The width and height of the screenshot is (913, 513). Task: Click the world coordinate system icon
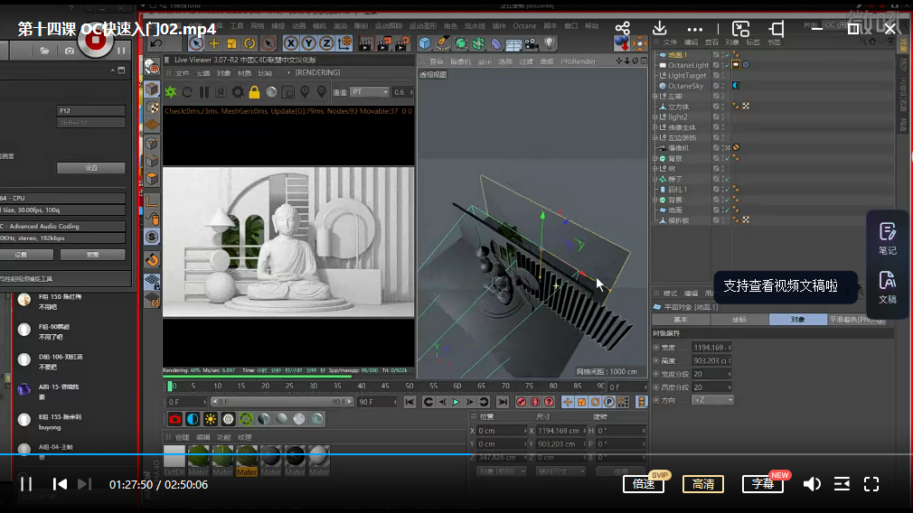[x=344, y=43]
